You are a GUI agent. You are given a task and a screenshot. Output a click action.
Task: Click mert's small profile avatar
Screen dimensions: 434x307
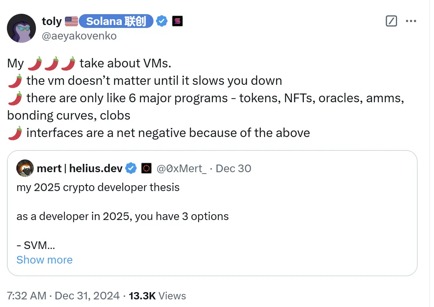(x=25, y=169)
